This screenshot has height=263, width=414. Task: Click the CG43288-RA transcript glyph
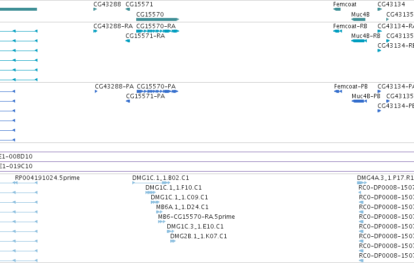pos(95,31)
